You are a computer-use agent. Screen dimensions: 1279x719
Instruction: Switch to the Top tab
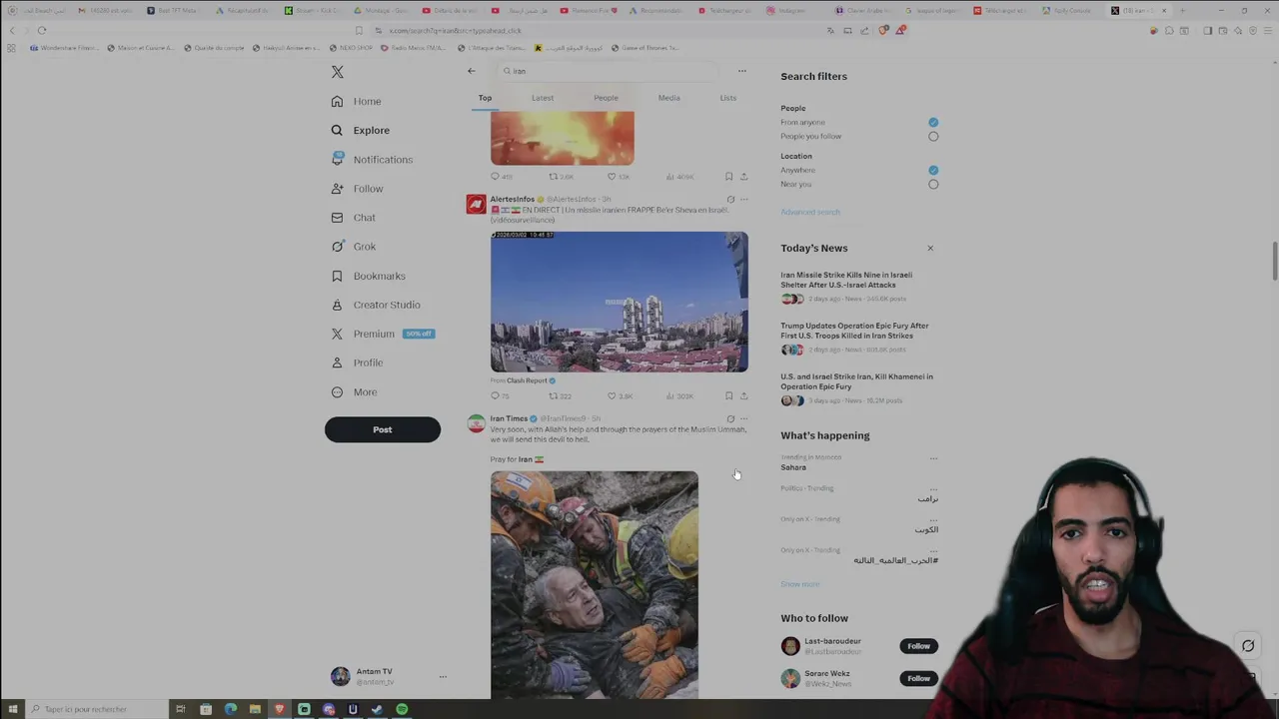pos(485,98)
